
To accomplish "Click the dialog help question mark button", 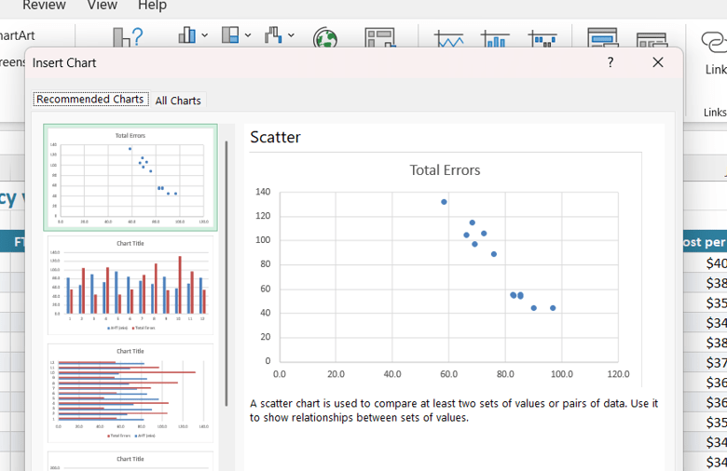I will (x=610, y=62).
